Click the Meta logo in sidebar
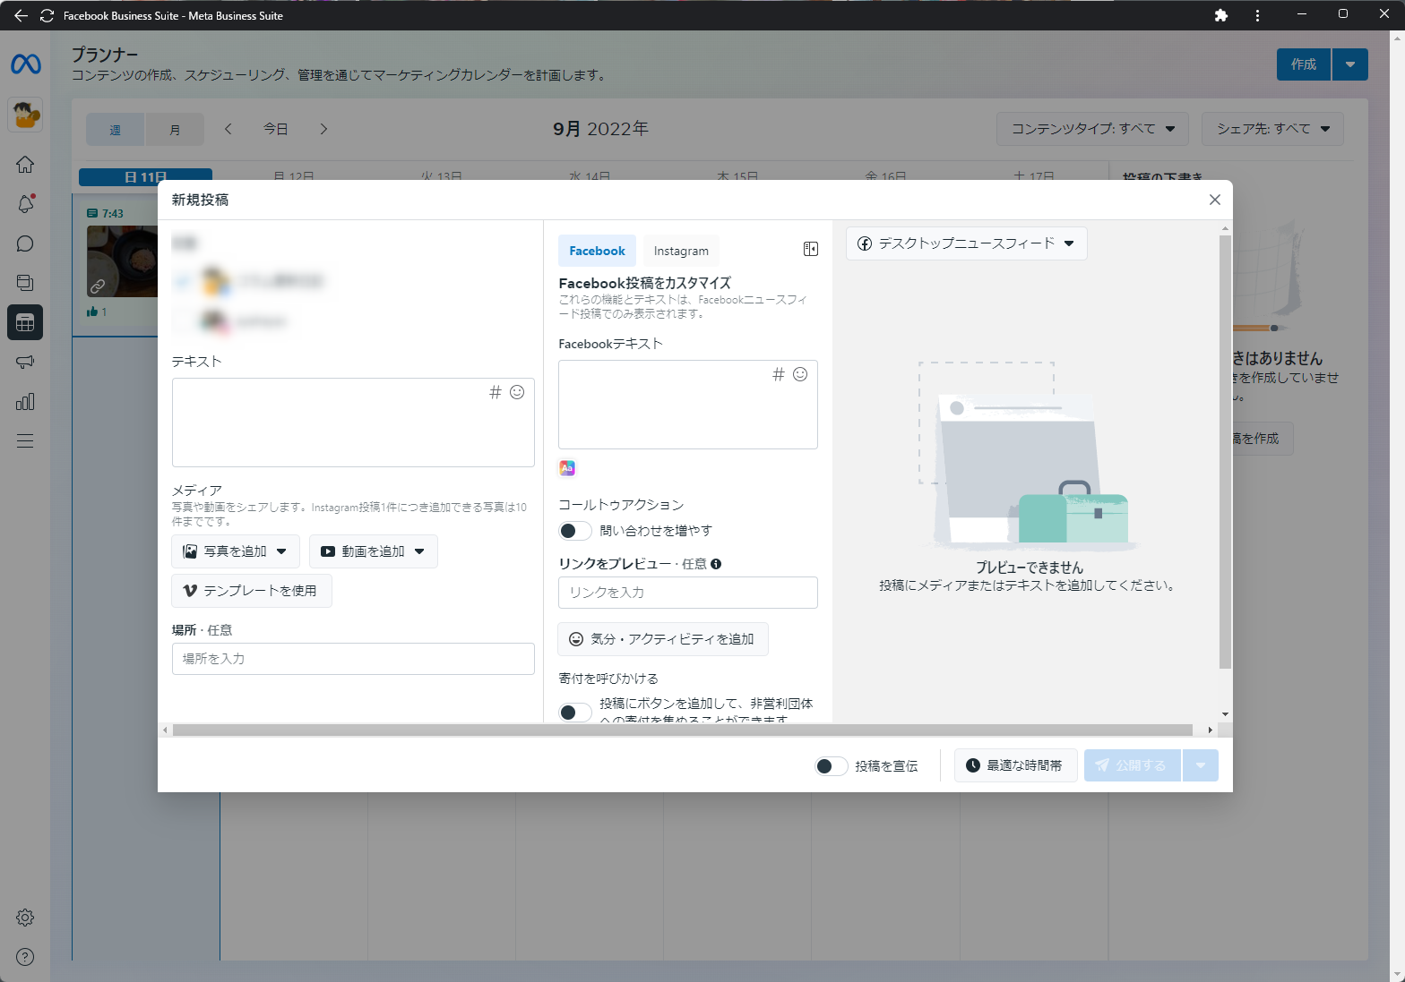This screenshot has width=1405, height=982. (x=25, y=64)
